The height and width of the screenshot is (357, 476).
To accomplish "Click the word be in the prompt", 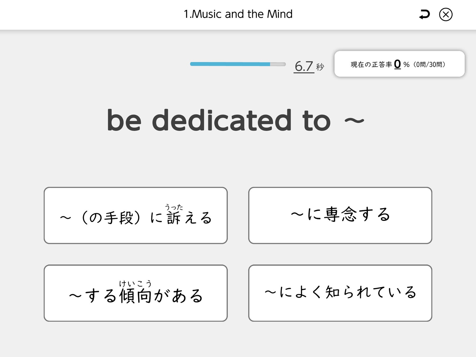I will click(124, 120).
